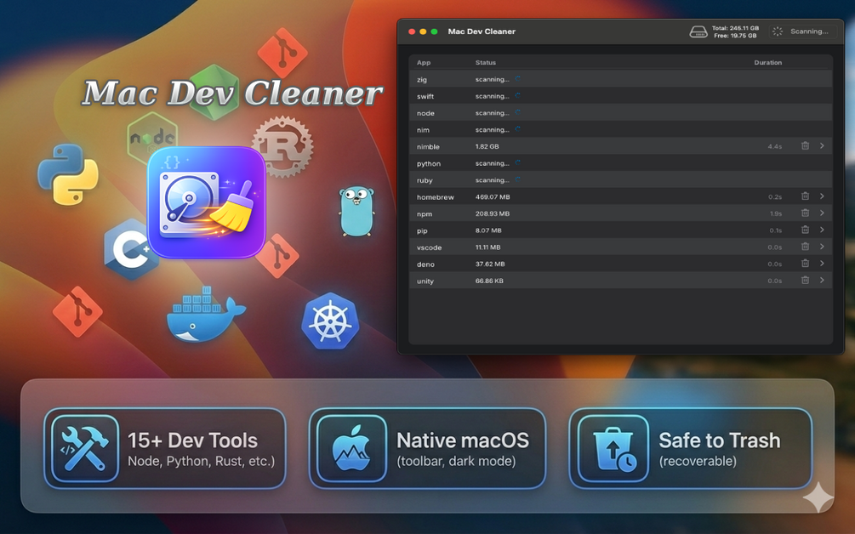Click the Total: 245.11 GB disk label
855x534 pixels.
[x=735, y=28]
